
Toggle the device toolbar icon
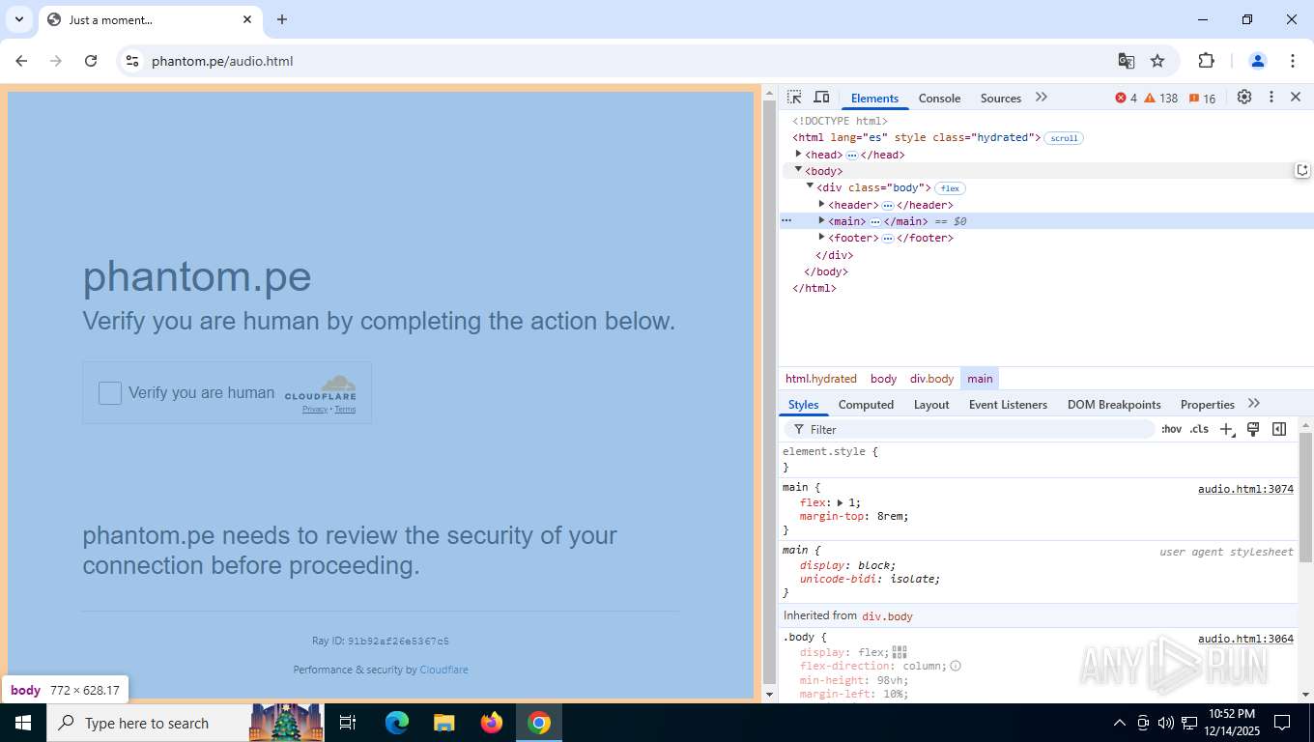(x=821, y=98)
